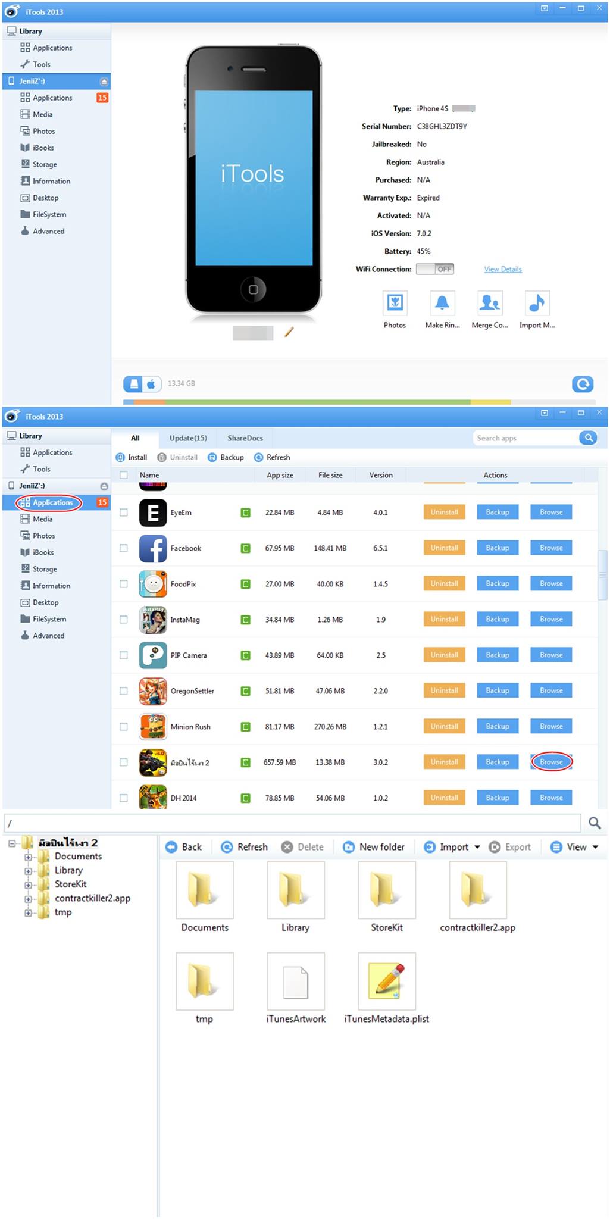This screenshot has width=610, height=1219.
Task: Switch to the ShareDocs tab
Action: pos(245,438)
